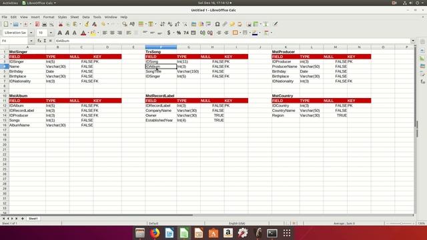Open Terminal from dock
This screenshot has height=240, width=427.
pyautogui.click(x=272, y=233)
